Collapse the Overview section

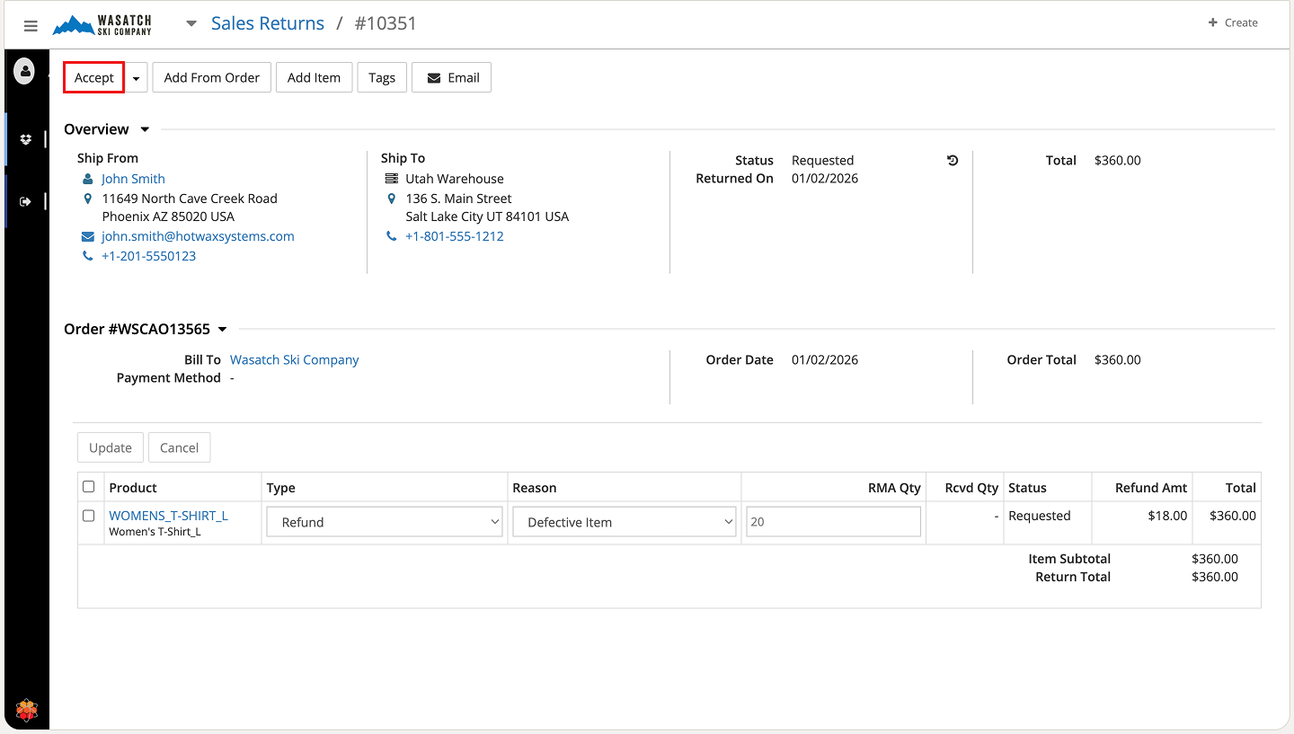point(145,129)
